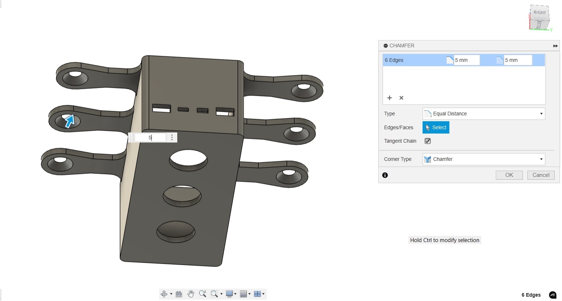Select the Pan hand tool
Screen dimensions: 562x301
click(x=191, y=294)
